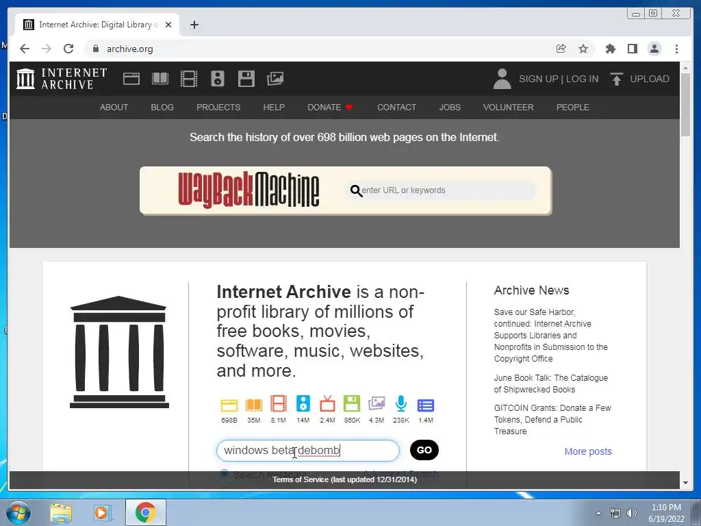Open the 14M audio icon
Viewport: 701px width, 526px height.
click(303, 404)
